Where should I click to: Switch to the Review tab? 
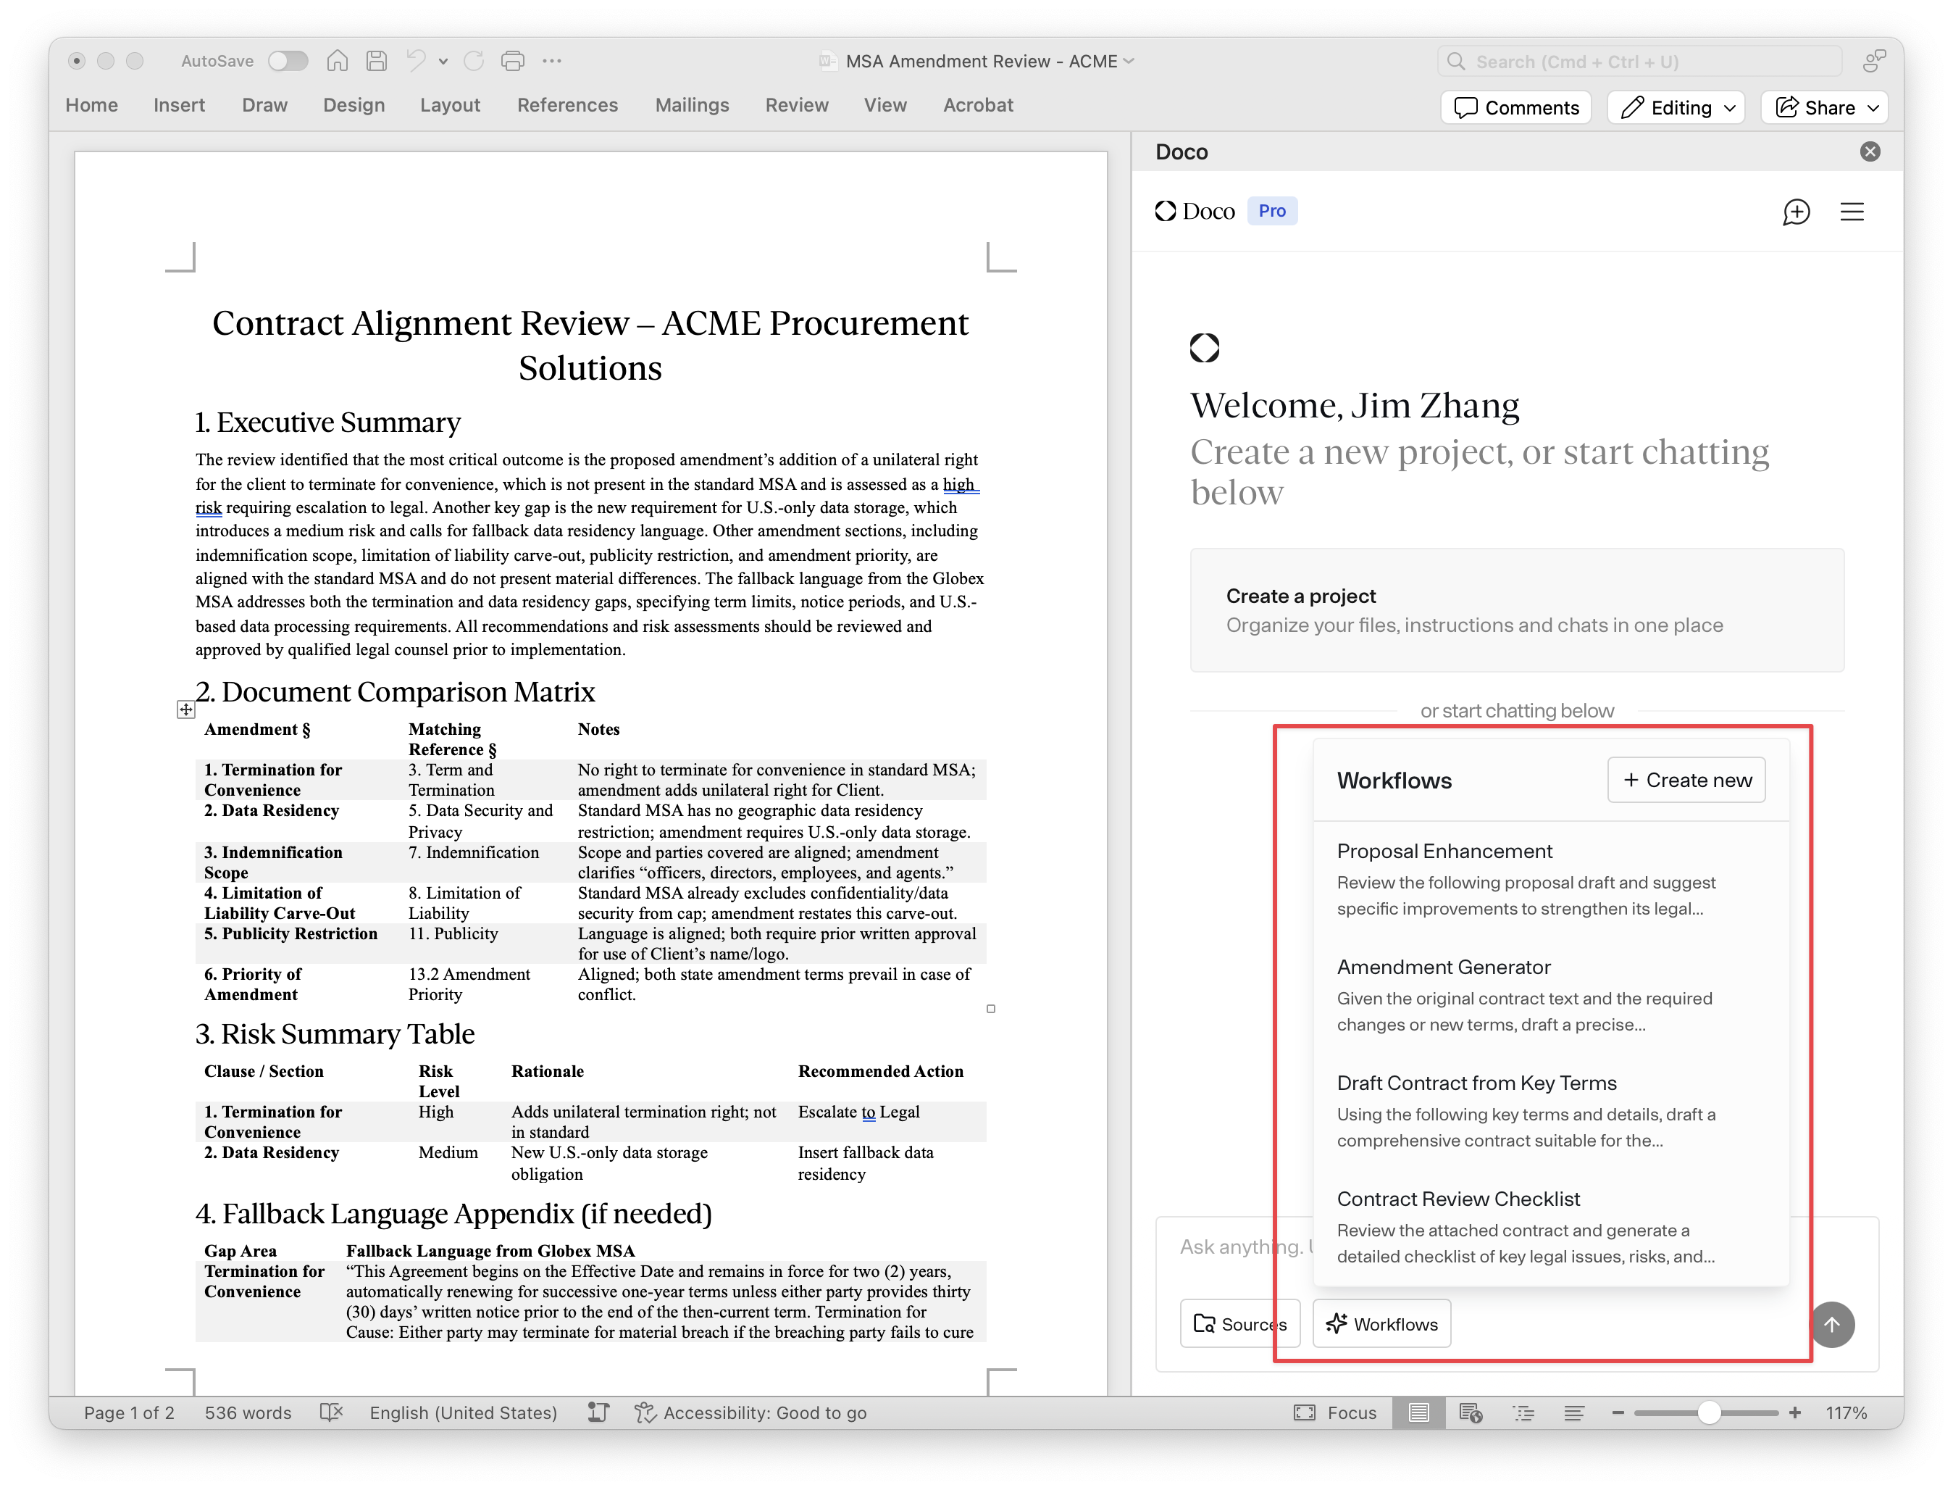[796, 104]
